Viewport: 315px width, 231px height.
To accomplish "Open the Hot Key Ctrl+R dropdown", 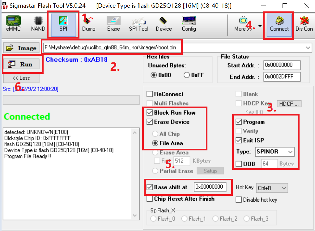I will (272, 188).
